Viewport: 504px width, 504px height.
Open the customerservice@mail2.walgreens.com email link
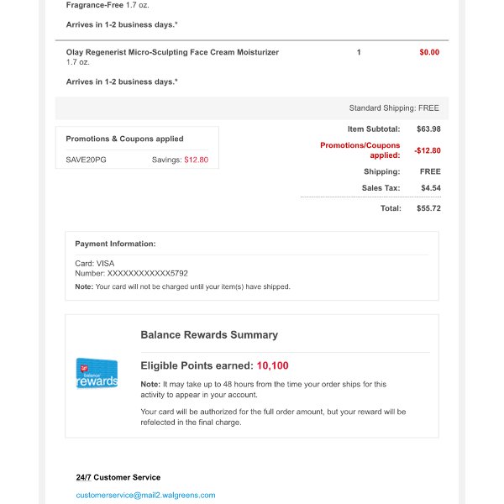tap(145, 495)
